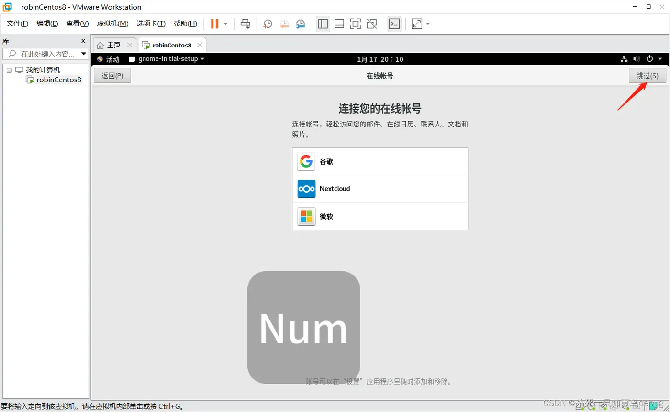This screenshot has height=412, width=670.
Task: Click the date and time 1月17 20:10
Action: pyautogui.click(x=380, y=59)
